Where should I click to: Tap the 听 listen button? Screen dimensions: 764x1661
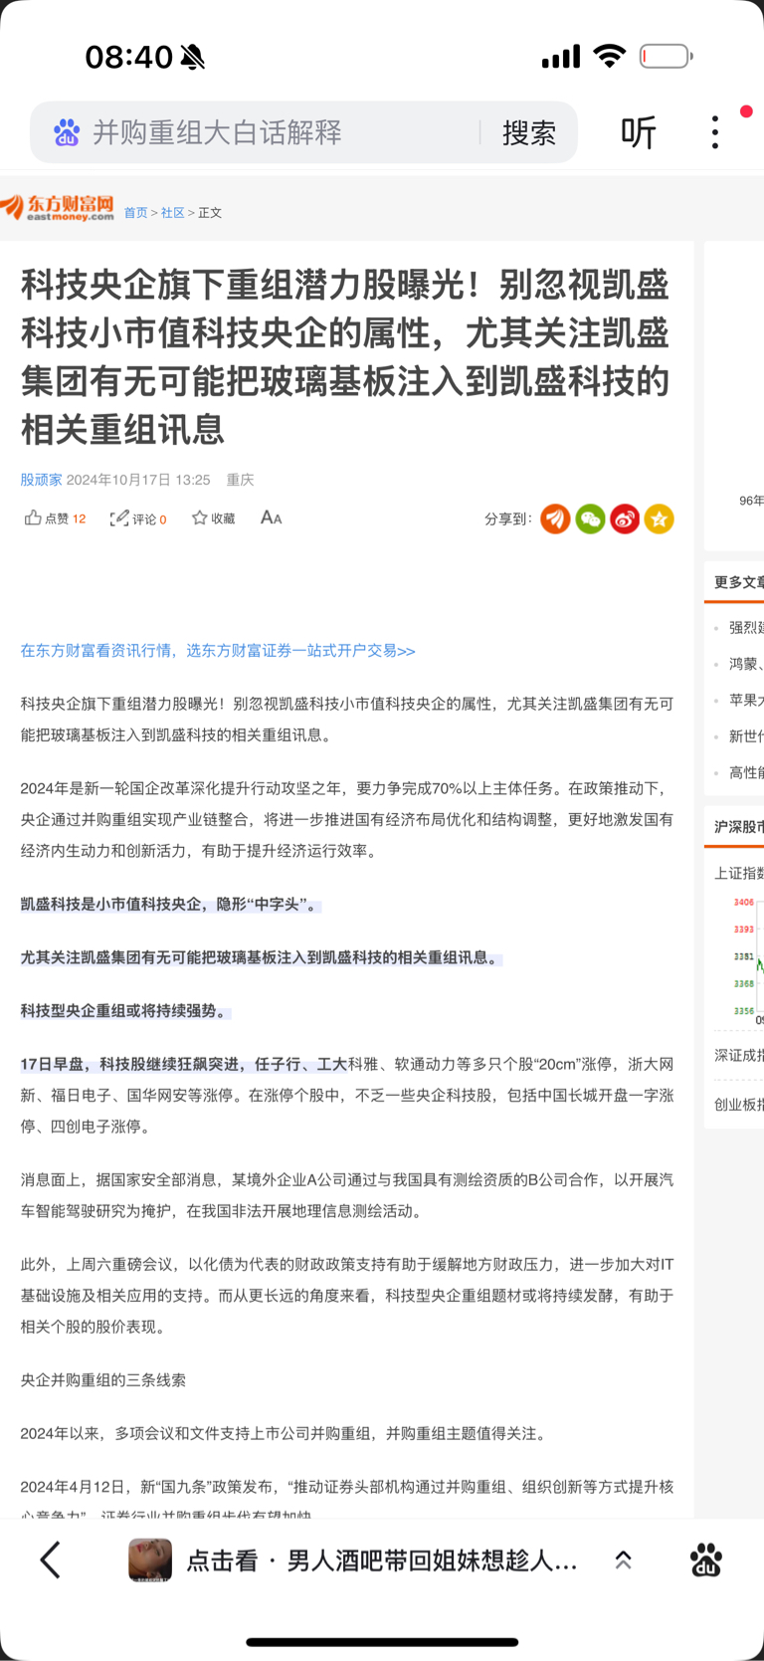click(639, 132)
